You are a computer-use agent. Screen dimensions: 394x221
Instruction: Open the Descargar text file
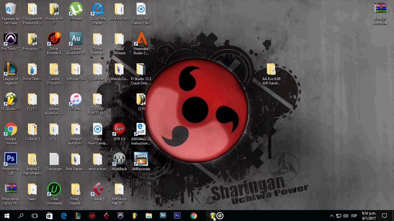[x=54, y=162]
